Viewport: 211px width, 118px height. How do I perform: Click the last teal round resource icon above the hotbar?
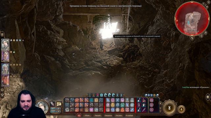[121, 95]
